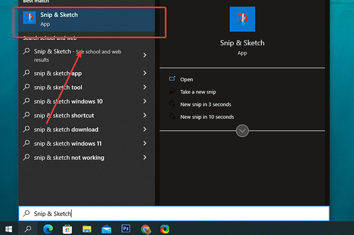
Task: Expand the arrow for 'snip & sketch shortcut'
Action: 145,115
